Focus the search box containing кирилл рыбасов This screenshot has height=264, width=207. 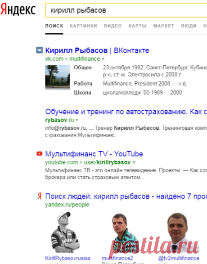[x=126, y=10]
